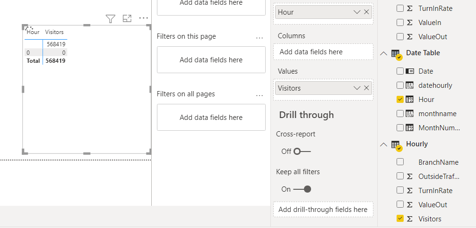Open the Visitors field dropdown chevron
476x228 pixels.
pos(357,88)
